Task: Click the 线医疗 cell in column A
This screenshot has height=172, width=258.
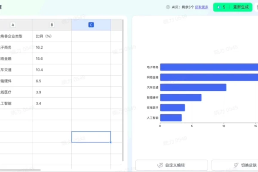Action: 16,92
